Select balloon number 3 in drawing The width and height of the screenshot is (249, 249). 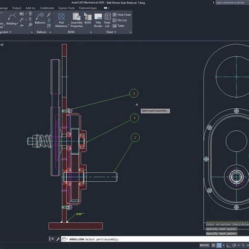click(x=134, y=94)
